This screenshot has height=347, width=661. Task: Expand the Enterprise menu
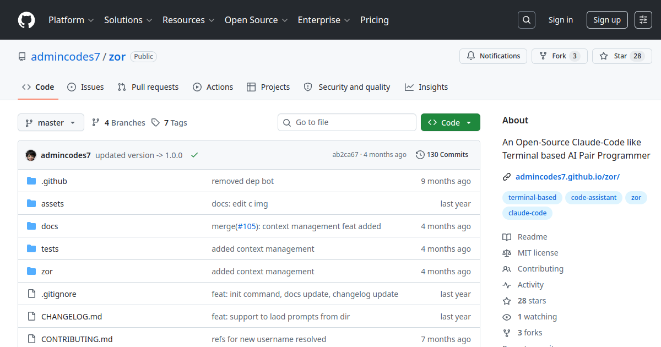coord(324,20)
